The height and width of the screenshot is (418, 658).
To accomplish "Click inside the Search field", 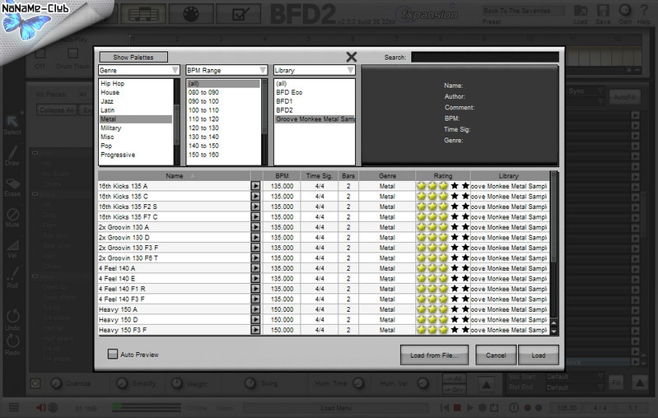I will 484,58.
